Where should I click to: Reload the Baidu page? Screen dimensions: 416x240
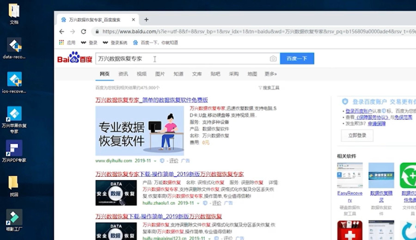tap(84, 31)
